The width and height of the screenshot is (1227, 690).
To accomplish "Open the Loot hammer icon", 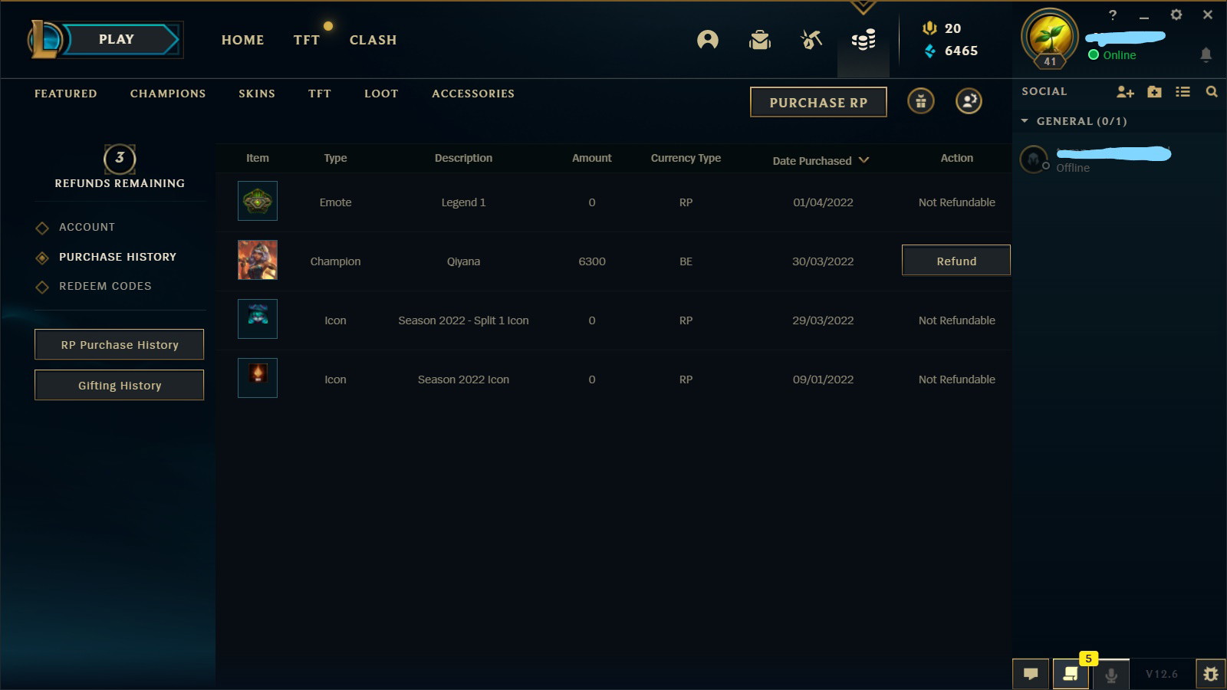I will [x=811, y=40].
